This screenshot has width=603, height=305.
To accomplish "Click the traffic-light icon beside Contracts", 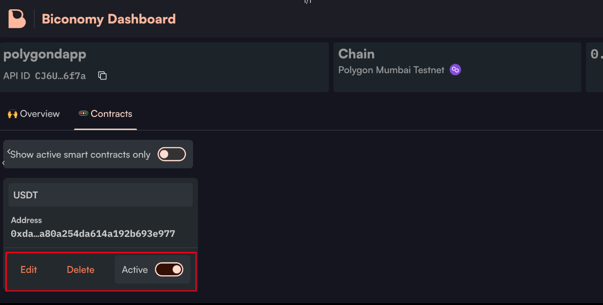I will tap(83, 114).
